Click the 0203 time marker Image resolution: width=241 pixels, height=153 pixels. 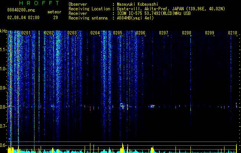pyautogui.click(x=72, y=33)
